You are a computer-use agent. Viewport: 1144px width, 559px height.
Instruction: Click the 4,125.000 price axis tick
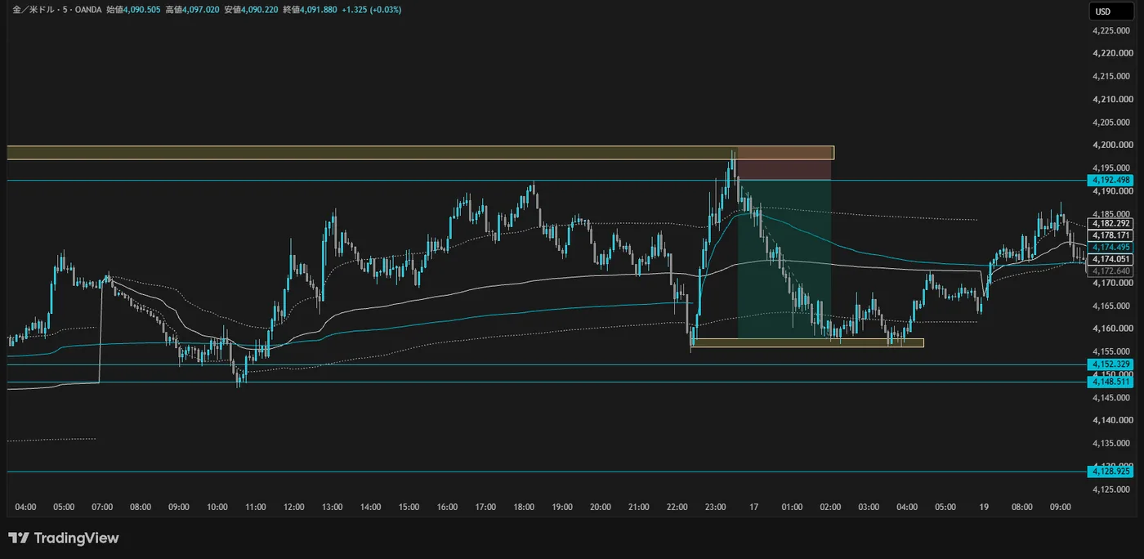pos(1111,489)
